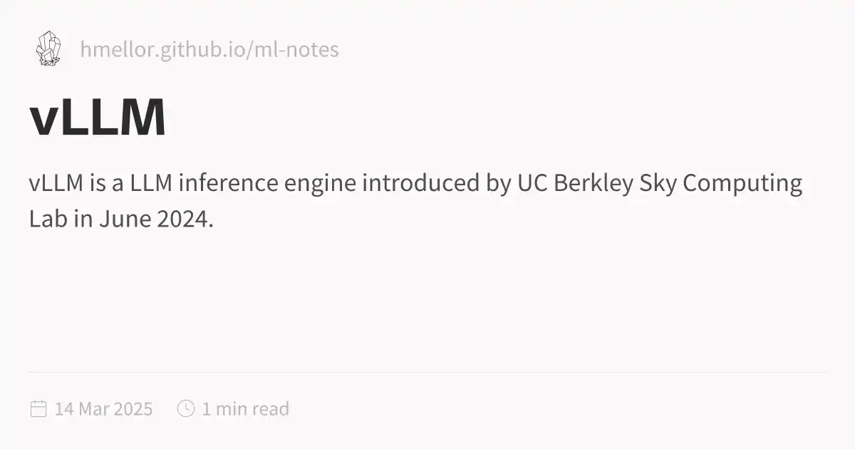
Task: Select the "14 Mar 2025" date text
Action: 103,409
